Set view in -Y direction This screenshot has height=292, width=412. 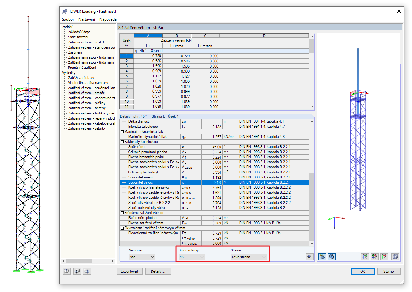click(375, 257)
